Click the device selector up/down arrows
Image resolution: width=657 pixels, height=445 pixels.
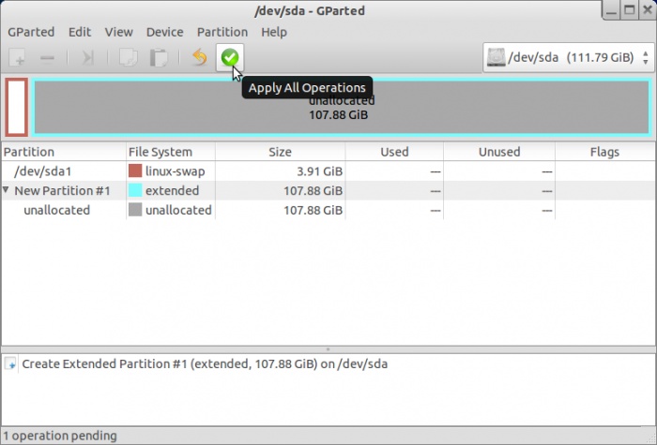click(646, 57)
